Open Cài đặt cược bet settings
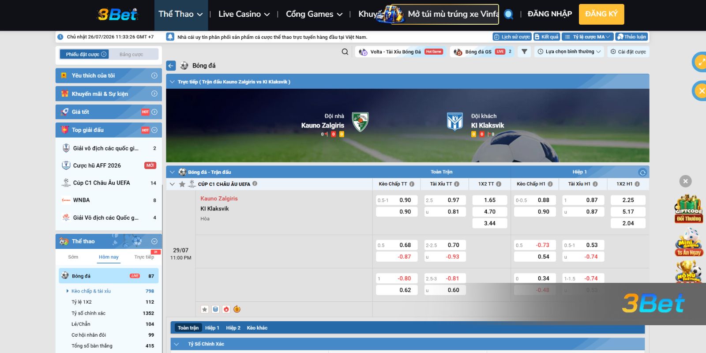Screen dimensions: 706x353 click(x=628, y=52)
